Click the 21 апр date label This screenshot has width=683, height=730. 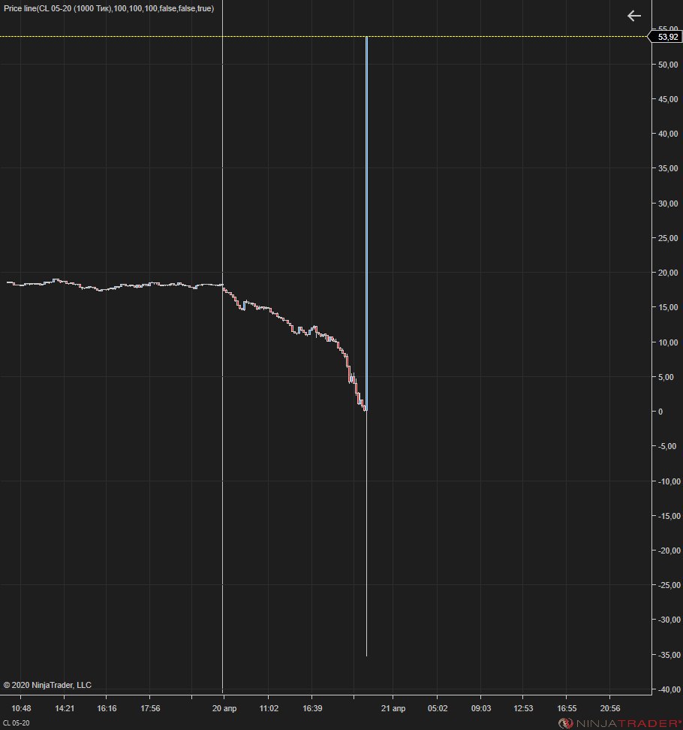pos(393,708)
